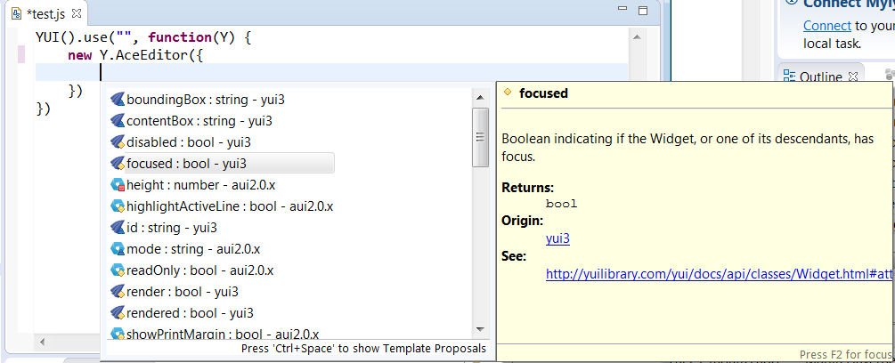
Task: Select the *test.js editor tab
Action: pyautogui.click(x=47, y=12)
